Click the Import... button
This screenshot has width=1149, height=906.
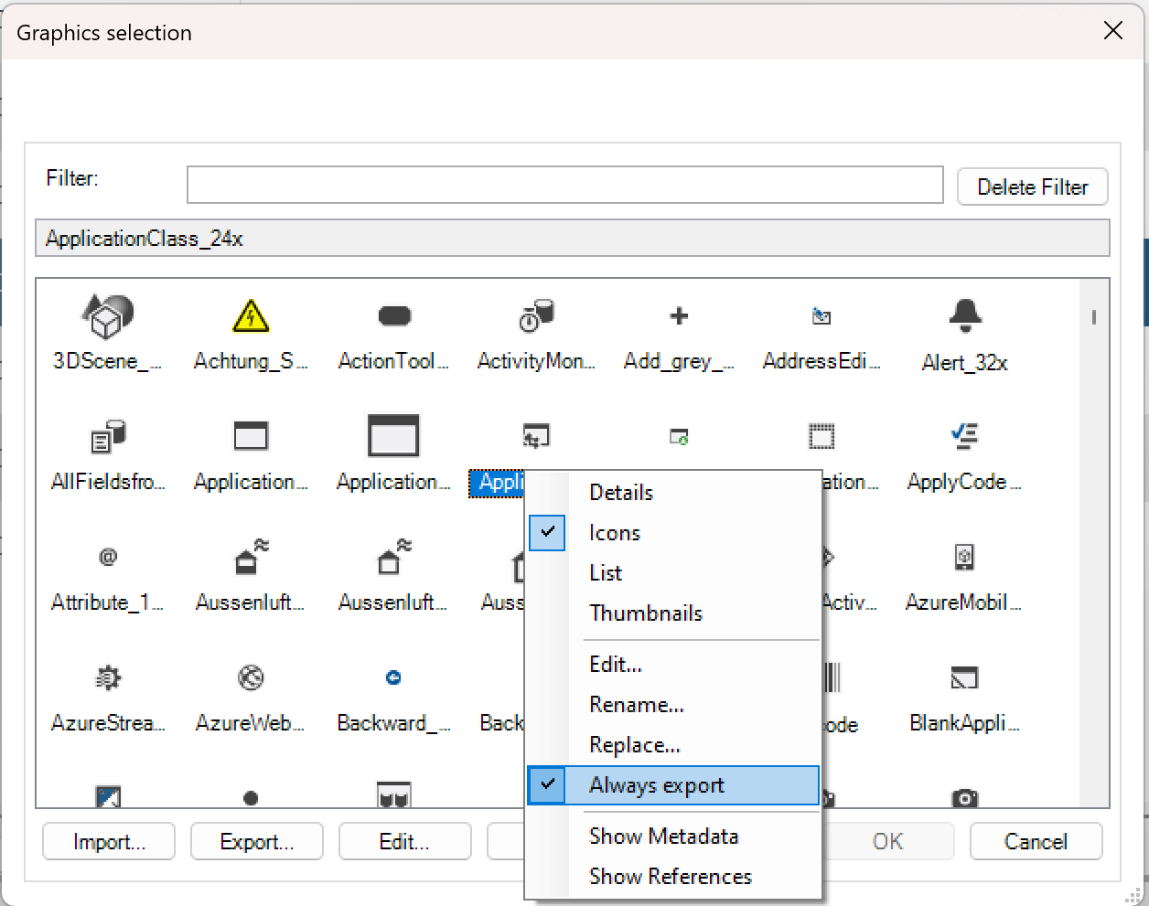pos(109,841)
